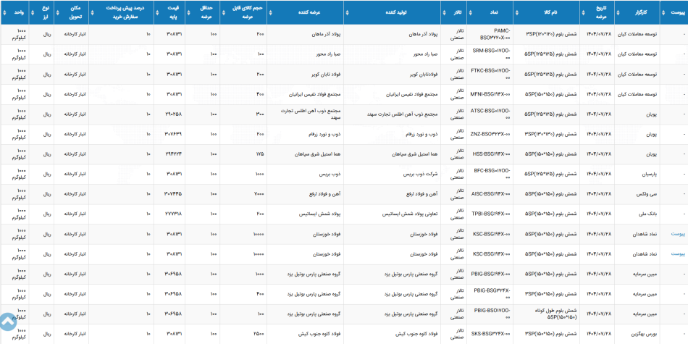
Task: Click the offered volume ۱۷۵ in HSS row
Action: (x=259, y=154)
